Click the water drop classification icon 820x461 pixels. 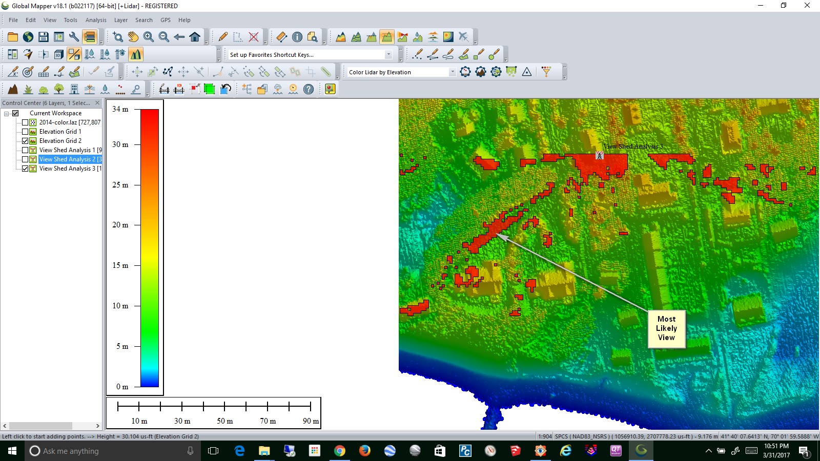(105, 89)
